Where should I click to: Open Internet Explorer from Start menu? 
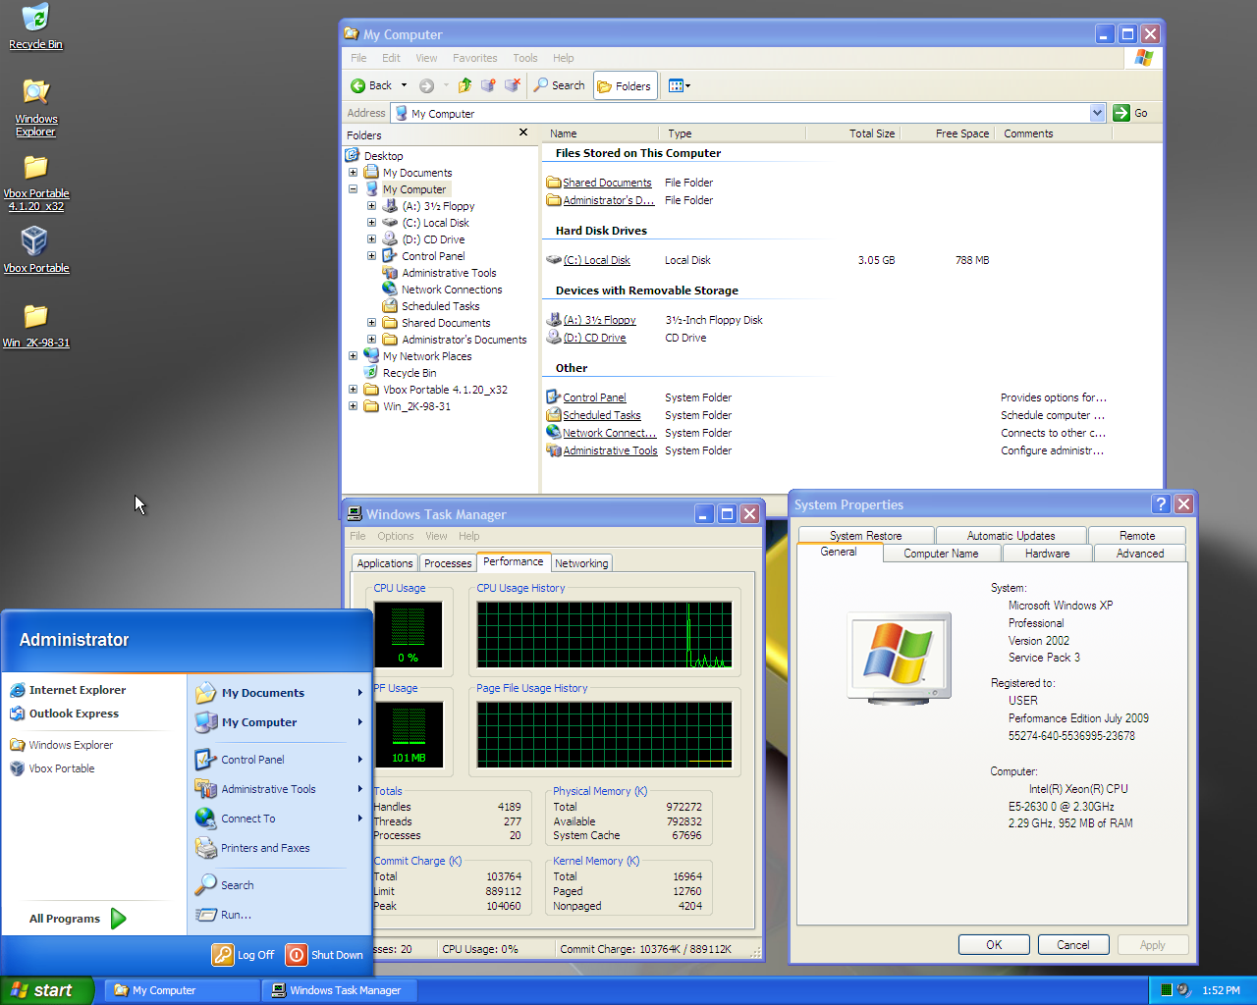[x=68, y=690]
